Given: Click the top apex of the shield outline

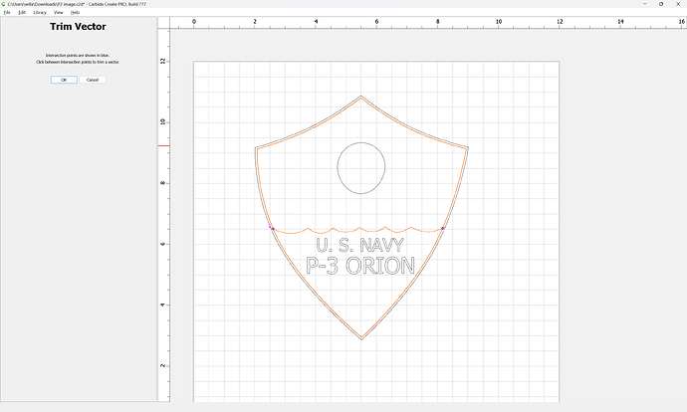Looking at the screenshot, I should coord(361,96).
